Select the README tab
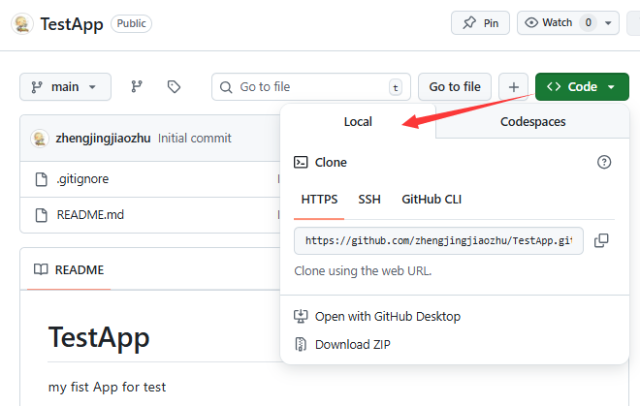 [69, 270]
